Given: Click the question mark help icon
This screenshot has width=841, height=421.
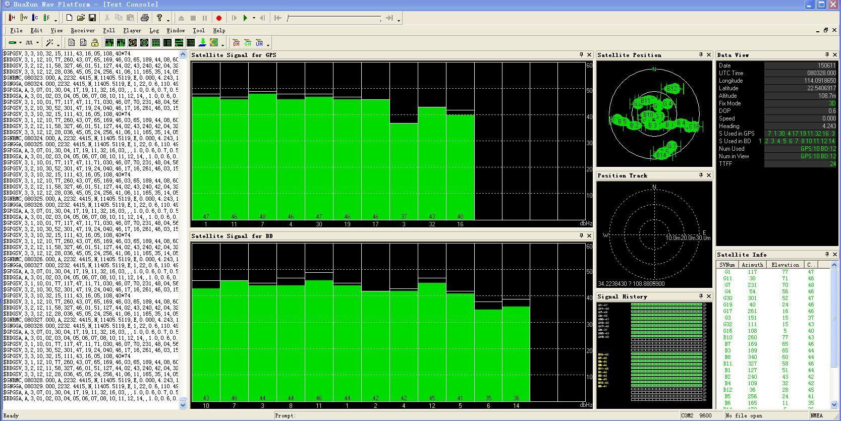Looking at the screenshot, I should [x=159, y=18].
